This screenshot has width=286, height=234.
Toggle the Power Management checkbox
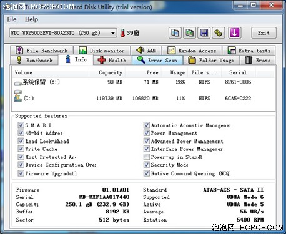147,133
